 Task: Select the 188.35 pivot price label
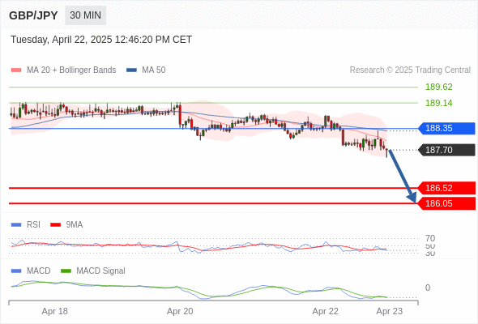pyautogui.click(x=446, y=128)
